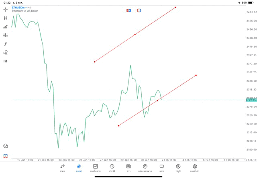Switch to the ราคา (Quotes) tab
The width and height of the screenshot is (257, 179).
pyautogui.click(x=62, y=168)
